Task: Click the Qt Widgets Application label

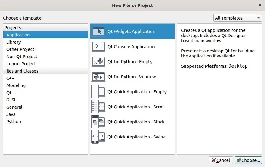Action: [131, 32]
